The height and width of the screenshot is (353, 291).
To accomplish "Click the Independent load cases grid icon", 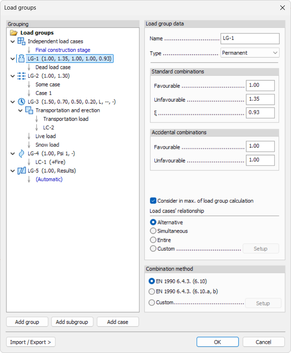I will [21, 41].
